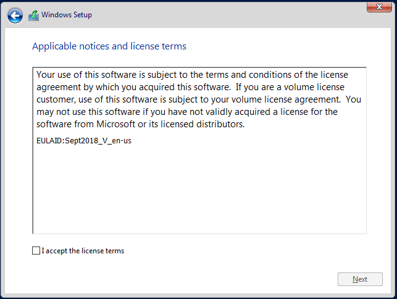This screenshot has height=299, width=397.
Task: Click the 'Windows Setup' title text
Action: 67,15
